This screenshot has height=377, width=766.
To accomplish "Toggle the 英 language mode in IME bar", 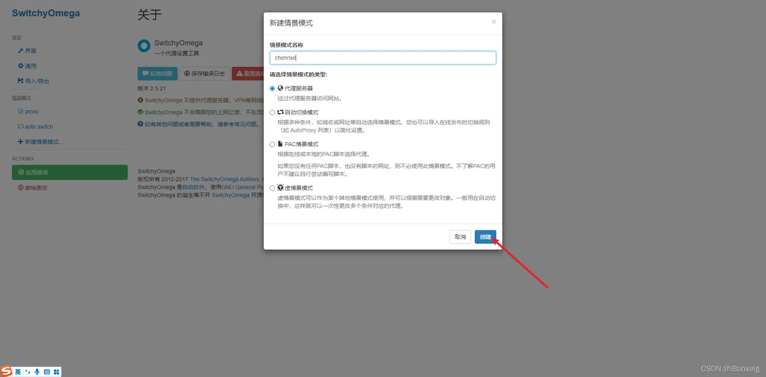I will (x=17, y=372).
